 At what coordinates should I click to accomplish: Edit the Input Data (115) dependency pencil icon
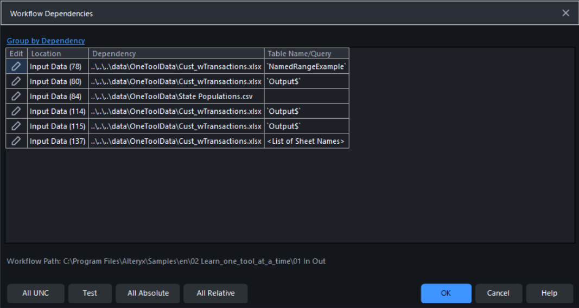click(x=16, y=126)
